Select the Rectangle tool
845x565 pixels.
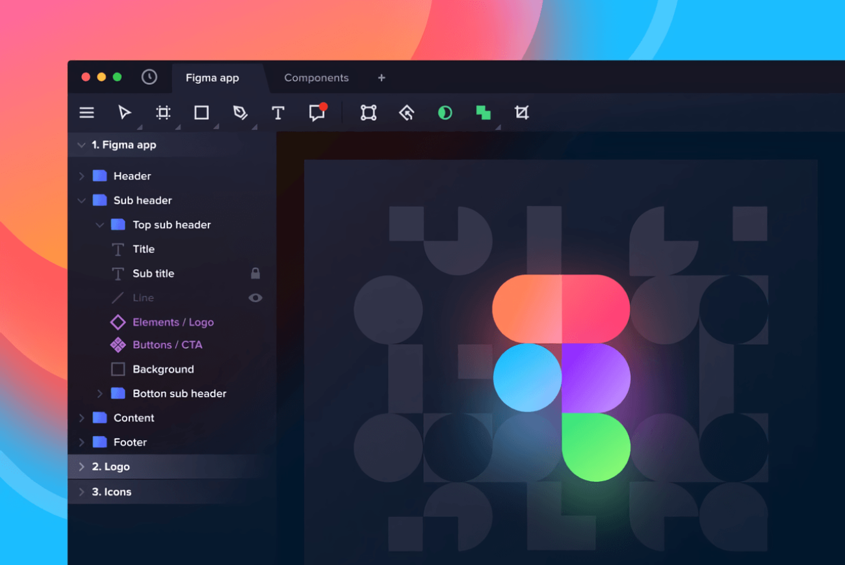coord(201,112)
